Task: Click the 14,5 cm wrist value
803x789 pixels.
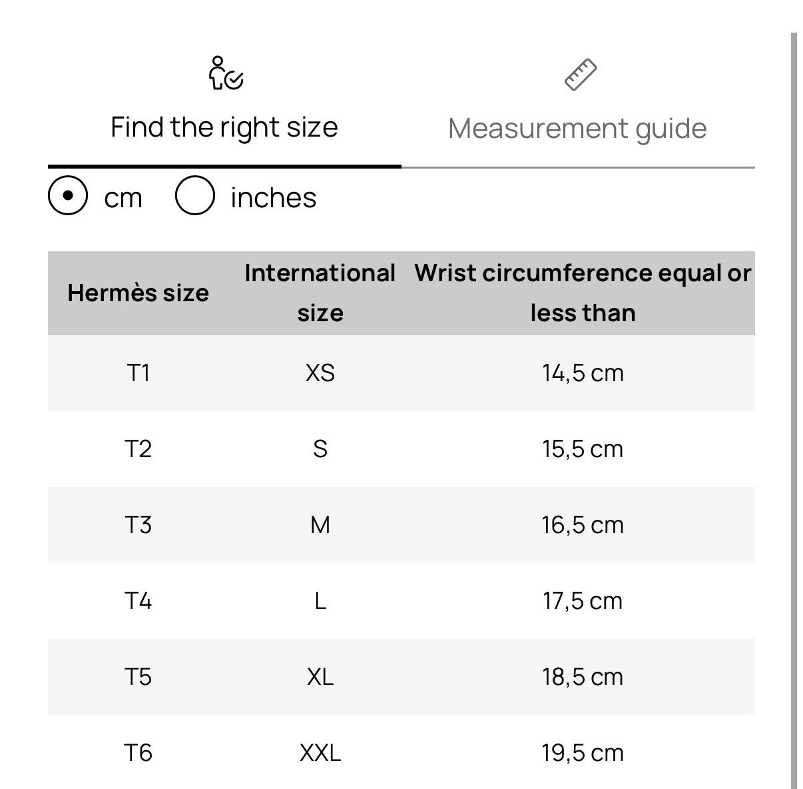Action: pos(583,373)
